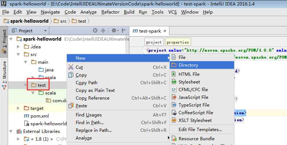This screenshot has height=145, width=287.
Task: Select JavaScript File option
Action: (x=202, y=97)
